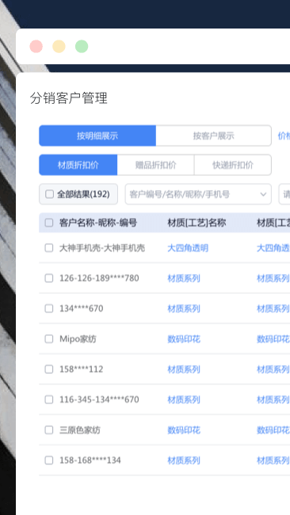
Task: Open the 客户编号/名称/昵称/手机号 dropdown
Action: coord(198,194)
